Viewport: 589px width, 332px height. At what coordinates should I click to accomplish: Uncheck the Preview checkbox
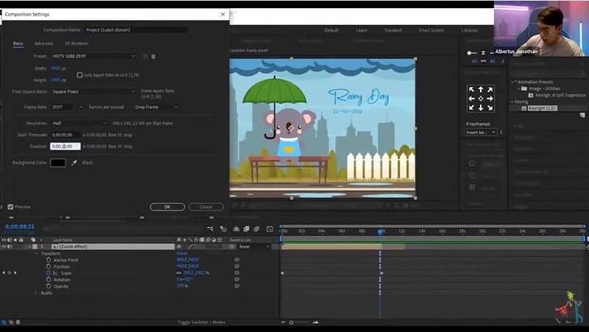tap(10, 206)
